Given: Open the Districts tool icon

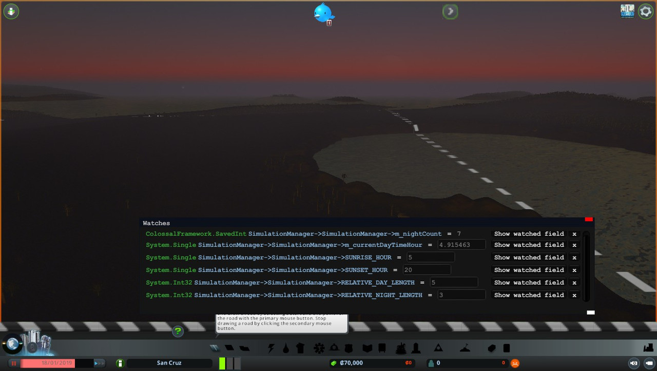Looking at the screenshot, I should [x=244, y=348].
